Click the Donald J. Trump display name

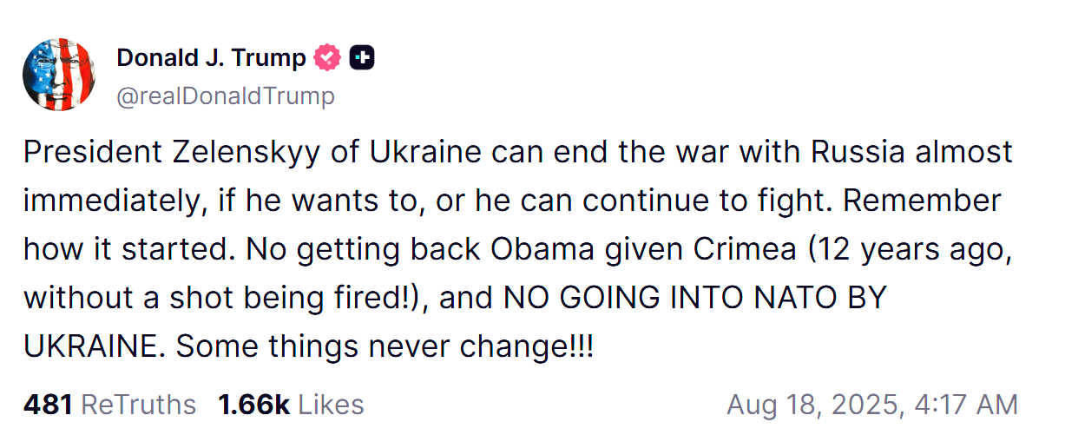tap(211, 58)
